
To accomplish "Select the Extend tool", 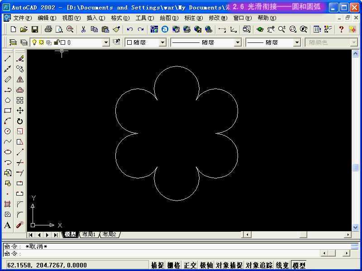I will pyautogui.click(x=20, y=173).
